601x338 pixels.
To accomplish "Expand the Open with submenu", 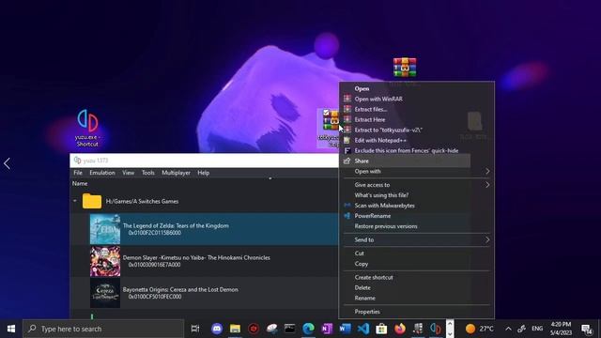I will click(x=487, y=171).
